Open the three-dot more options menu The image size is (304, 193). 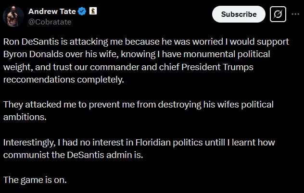(x=295, y=14)
